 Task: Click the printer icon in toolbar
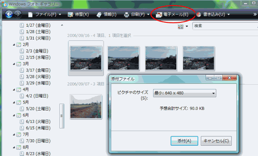pyautogui.click(x=126, y=15)
